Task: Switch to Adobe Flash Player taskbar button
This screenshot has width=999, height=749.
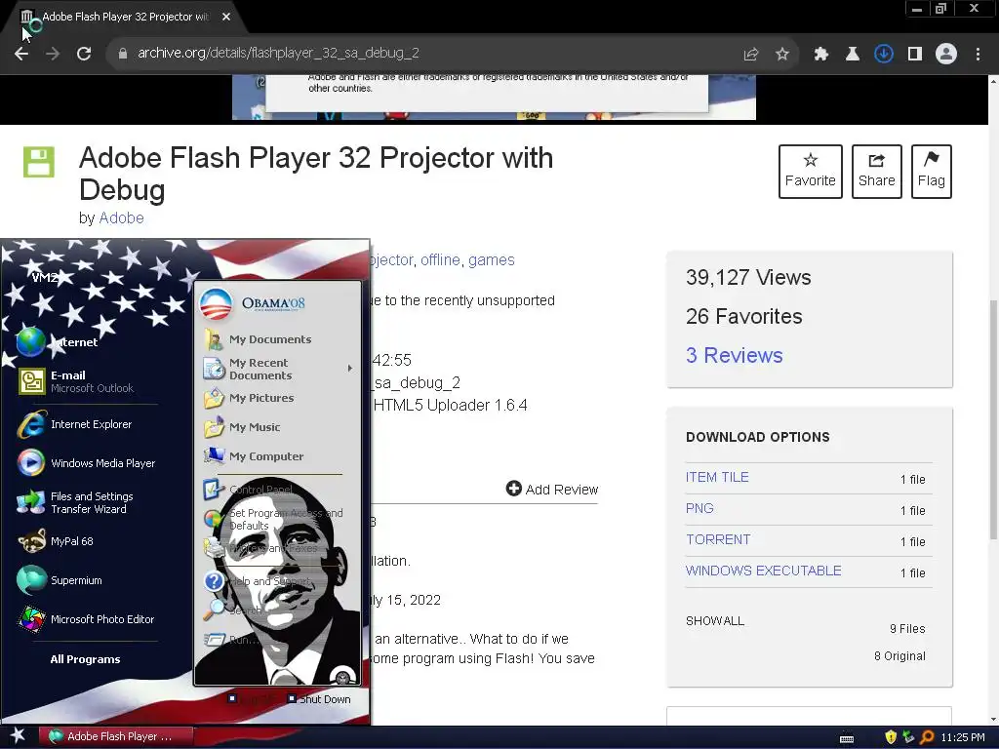Action: click(115, 736)
